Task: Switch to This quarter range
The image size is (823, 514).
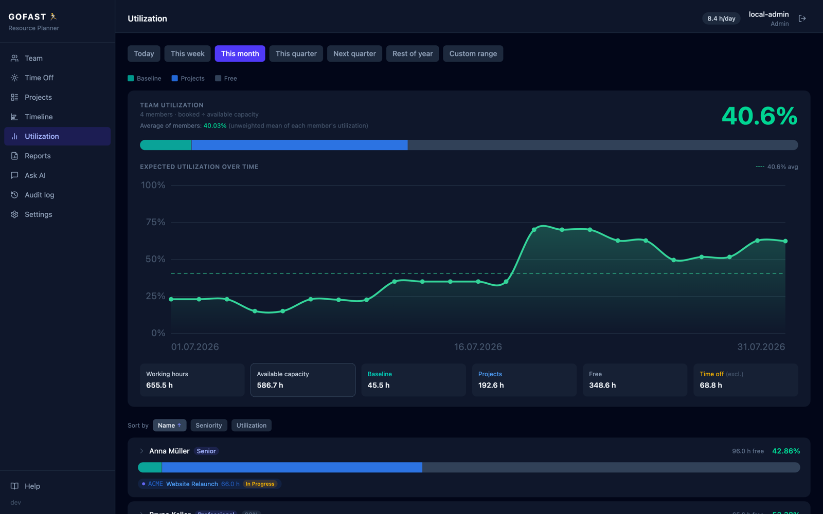Action: (296, 53)
